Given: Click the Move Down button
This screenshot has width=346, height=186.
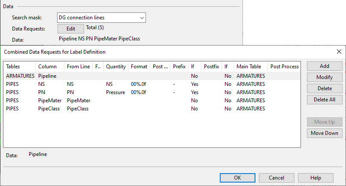Looking at the screenshot, I should (x=325, y=133).
